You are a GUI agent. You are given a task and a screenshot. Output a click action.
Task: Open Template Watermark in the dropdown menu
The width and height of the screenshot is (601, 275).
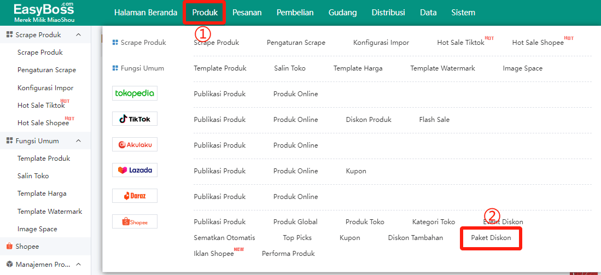[x=443, y=68]
